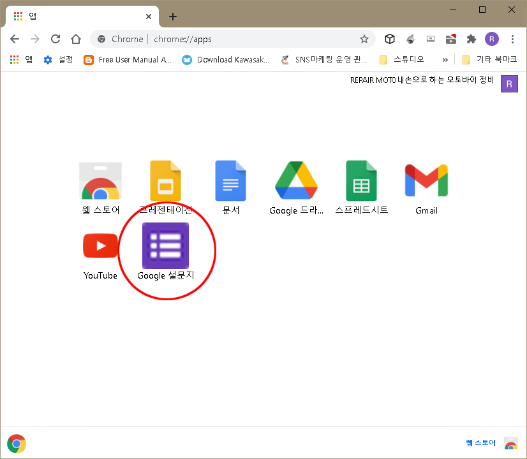Open the Google 드라이브 app icon
The height and width of the screenshot is (459, 527).
tap(296, 180)
